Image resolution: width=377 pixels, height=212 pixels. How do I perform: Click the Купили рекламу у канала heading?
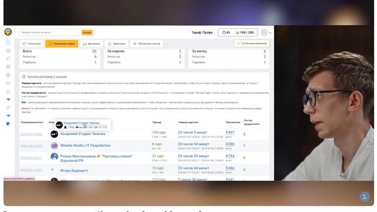pyautogui.click(x=47, y=77)
